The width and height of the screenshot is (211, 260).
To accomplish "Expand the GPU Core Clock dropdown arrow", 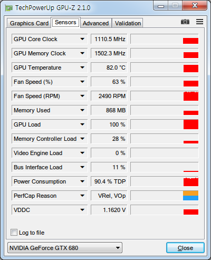I will click(x=82, y=39).
